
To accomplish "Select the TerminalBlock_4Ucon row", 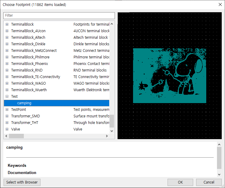I will [57, 31].
